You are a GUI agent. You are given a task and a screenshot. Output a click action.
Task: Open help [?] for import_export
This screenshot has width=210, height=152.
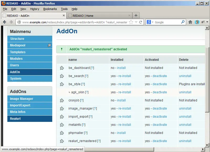coord(91,117)
